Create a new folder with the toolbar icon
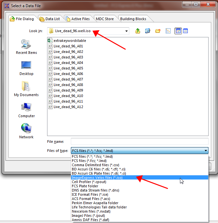 tap(158, 31)
